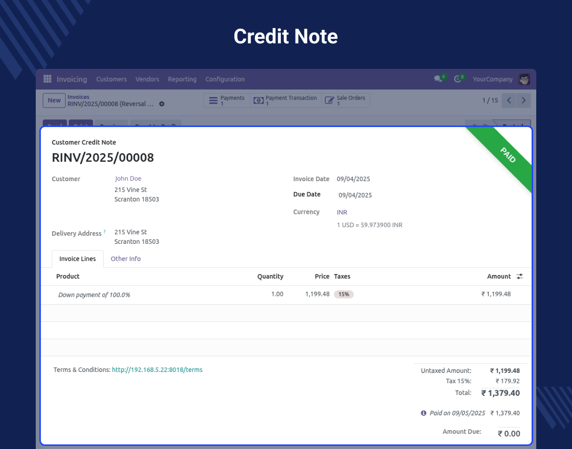The image size is (572, 449).
Task: Click the Invoices breadcrumb link
Action: click(x=79, y=97)
